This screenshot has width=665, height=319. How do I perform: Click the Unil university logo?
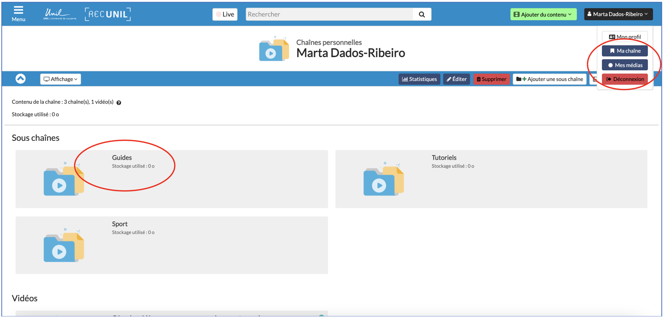(x=60, y=14)
